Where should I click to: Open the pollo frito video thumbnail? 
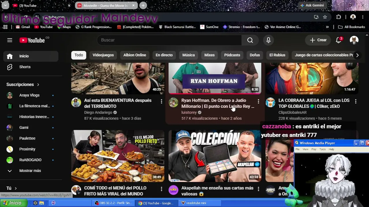[x=118, y=156]
